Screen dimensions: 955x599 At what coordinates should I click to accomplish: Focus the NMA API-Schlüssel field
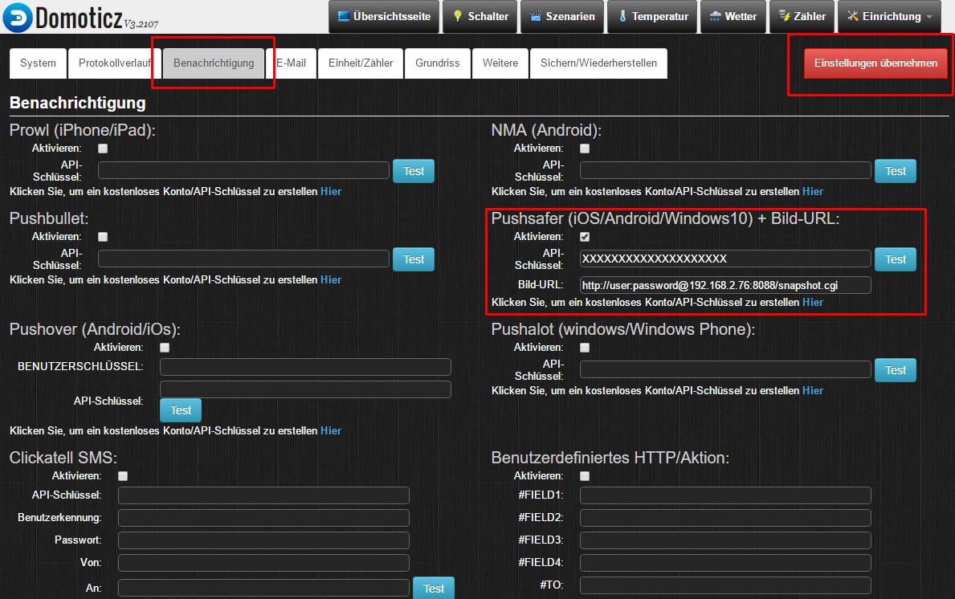(725, 170)
